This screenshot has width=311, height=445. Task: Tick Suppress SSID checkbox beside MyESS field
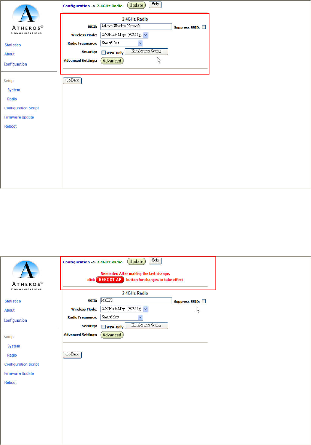pos(204,302)
